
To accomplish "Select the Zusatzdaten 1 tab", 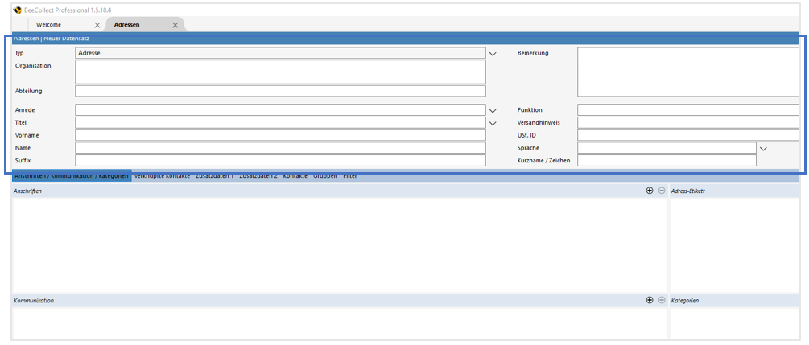I will [214, 175].
